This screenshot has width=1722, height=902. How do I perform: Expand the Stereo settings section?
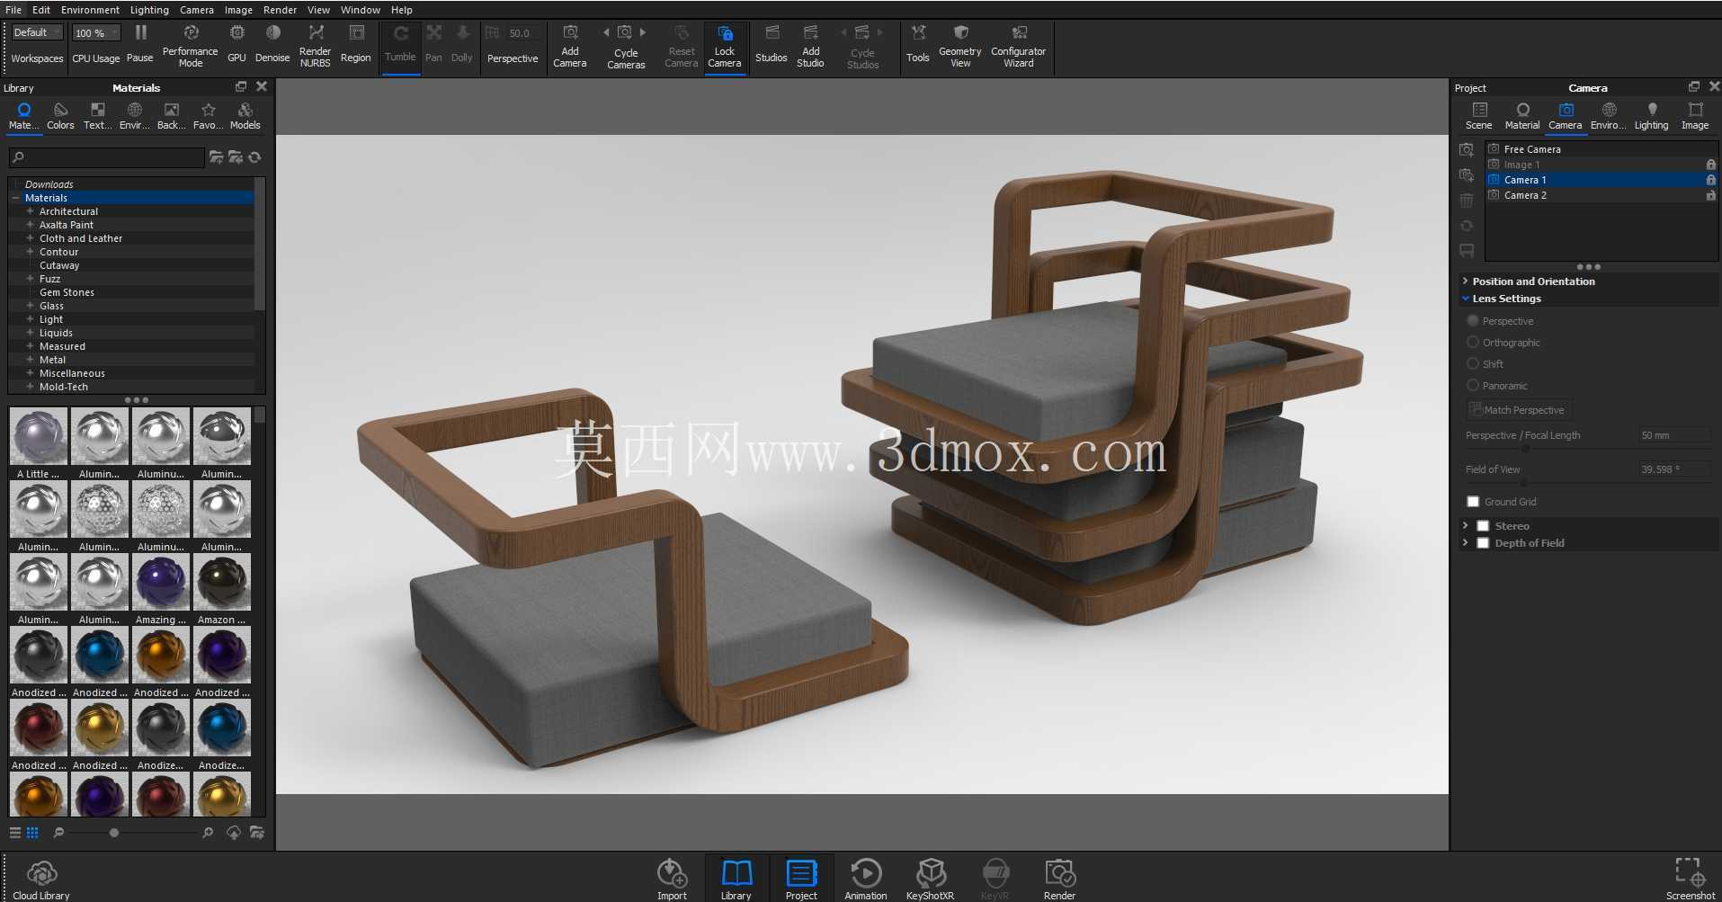[x=1465, y=526]
